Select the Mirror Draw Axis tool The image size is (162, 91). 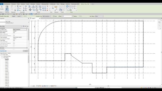point(40,7)
